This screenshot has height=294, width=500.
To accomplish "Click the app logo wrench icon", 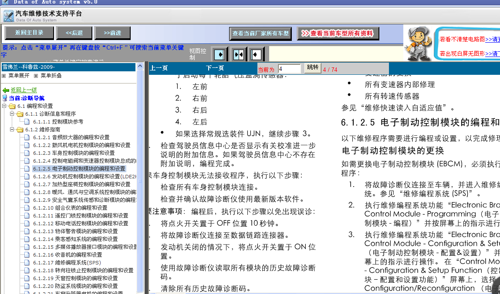I will [x=9, y=15].
